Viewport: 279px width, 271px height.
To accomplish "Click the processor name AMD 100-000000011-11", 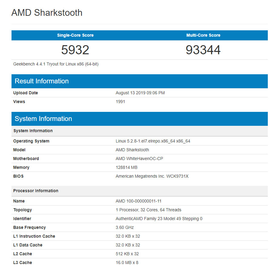I will point(139,201).
